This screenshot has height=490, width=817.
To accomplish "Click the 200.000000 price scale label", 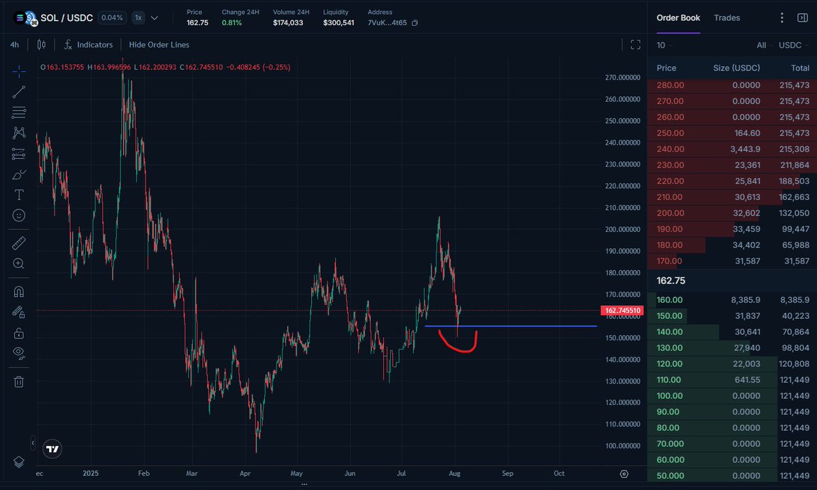I will [x=623, y=229].
